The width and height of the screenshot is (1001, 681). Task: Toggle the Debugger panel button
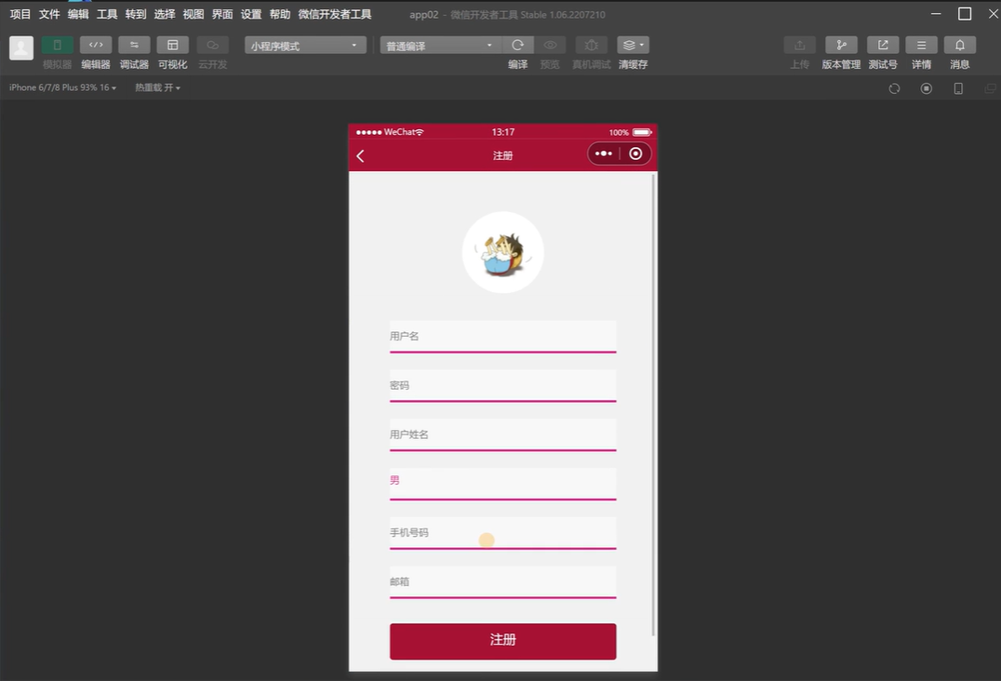coord(134,45)
